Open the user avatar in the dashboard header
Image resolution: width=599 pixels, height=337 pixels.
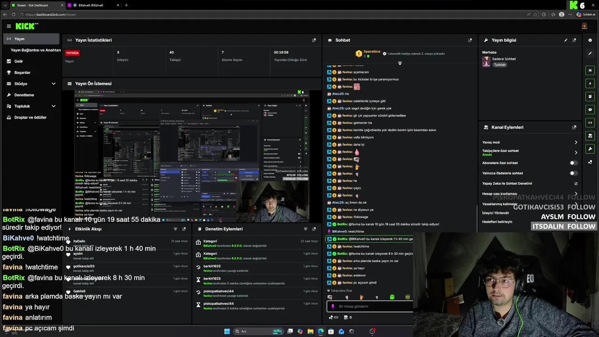coord(584,26)
